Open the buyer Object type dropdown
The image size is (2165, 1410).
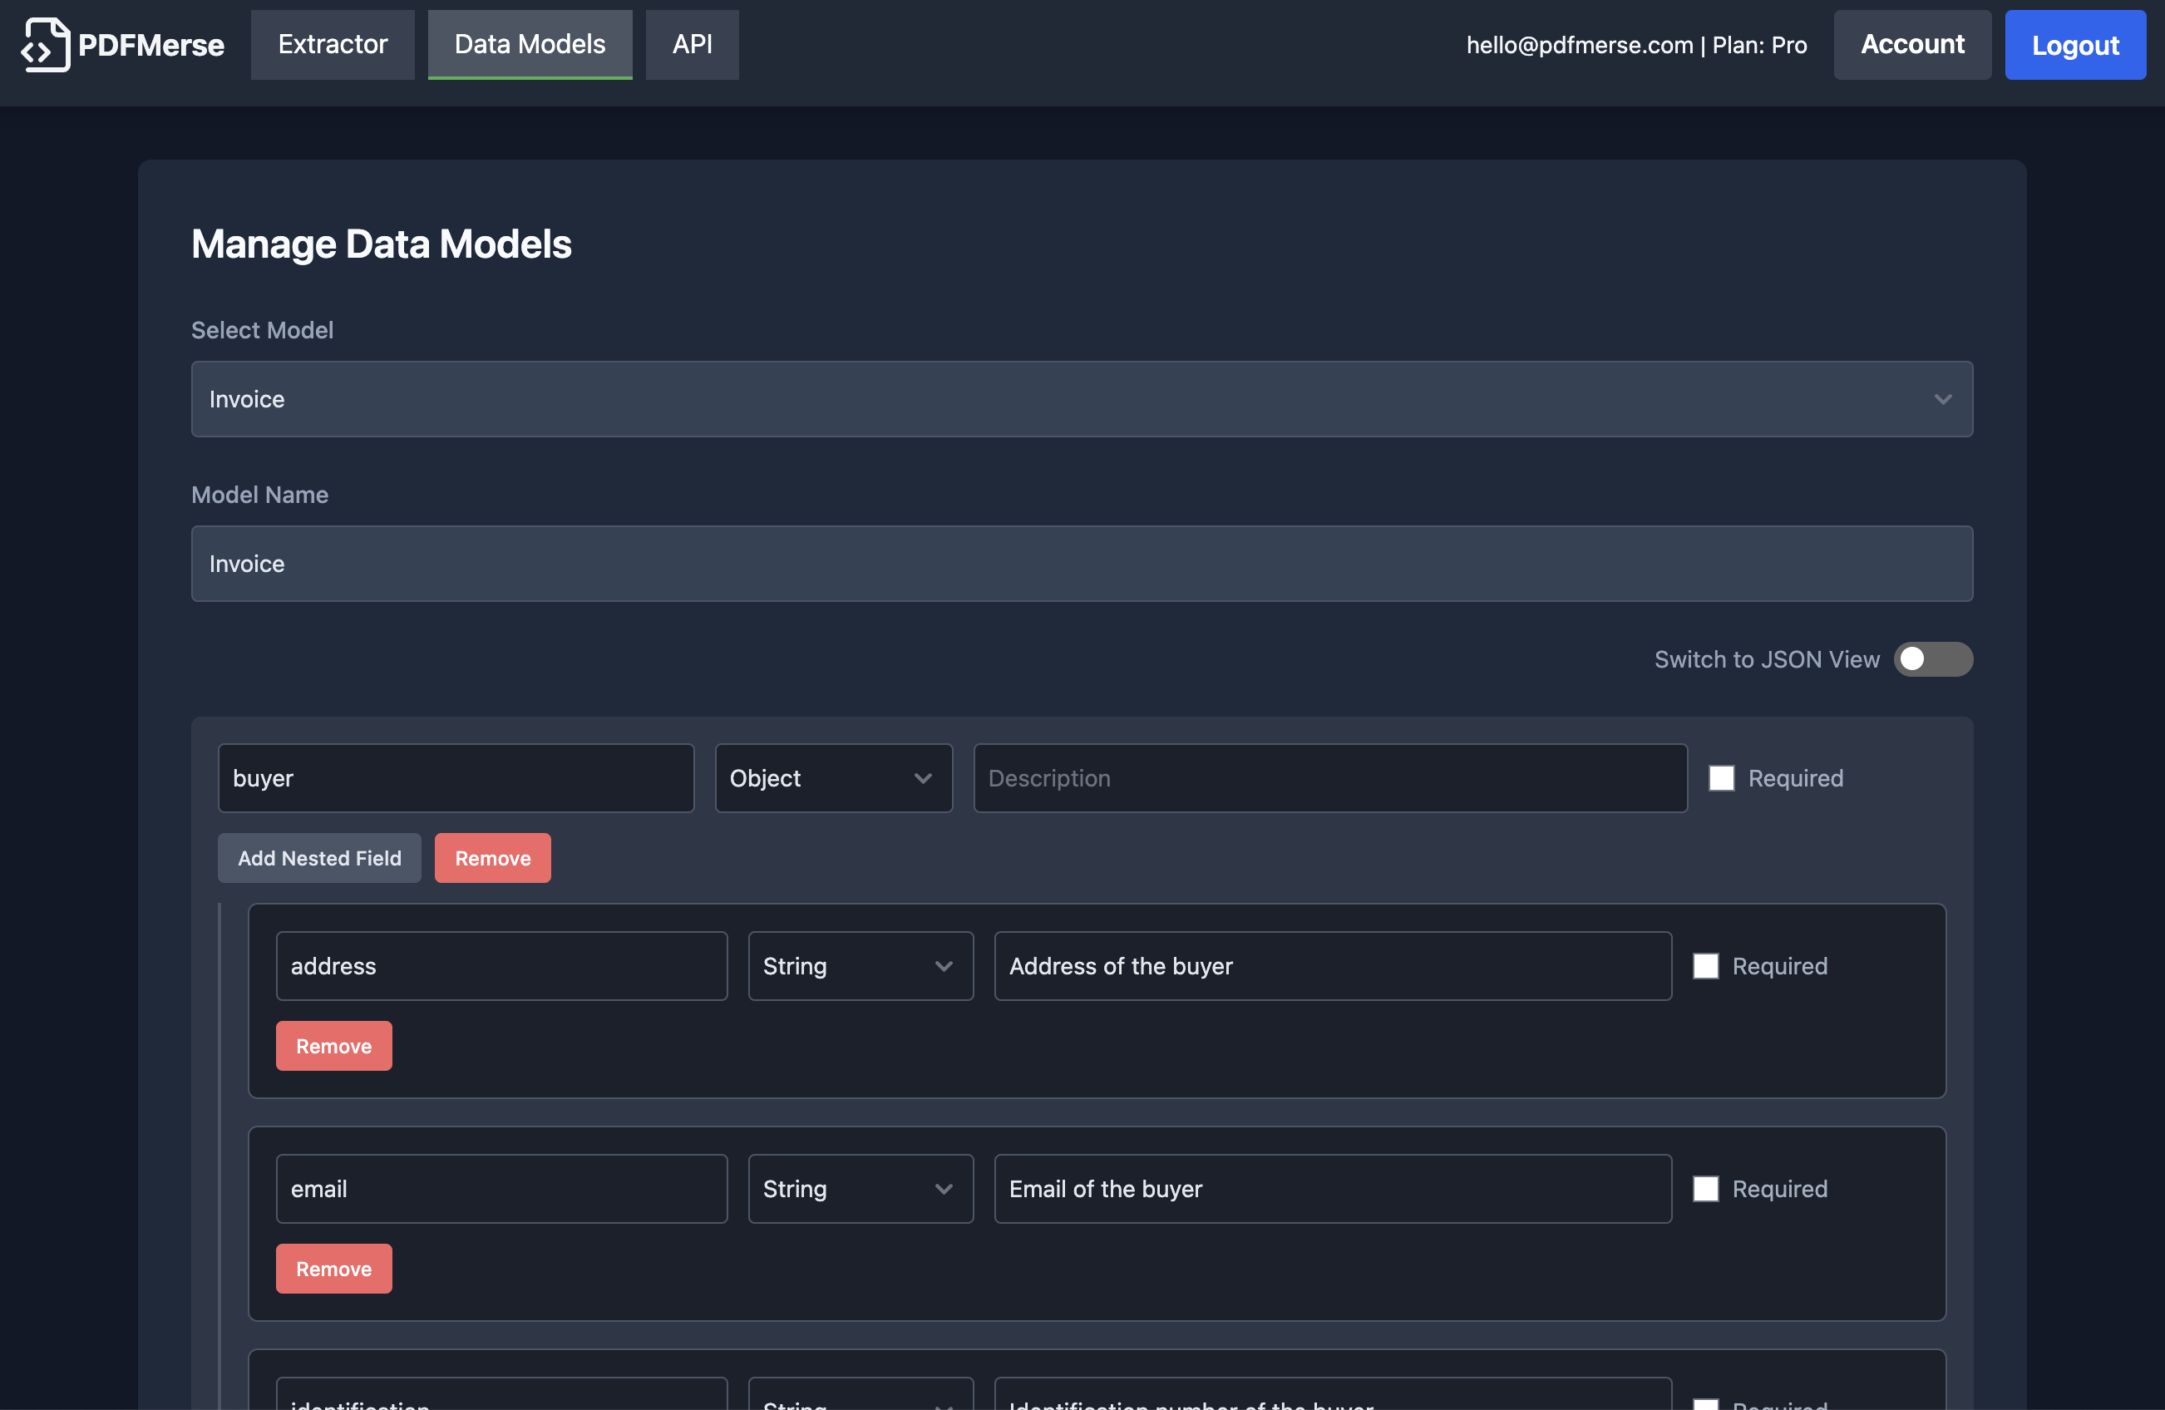click(832, 779)
